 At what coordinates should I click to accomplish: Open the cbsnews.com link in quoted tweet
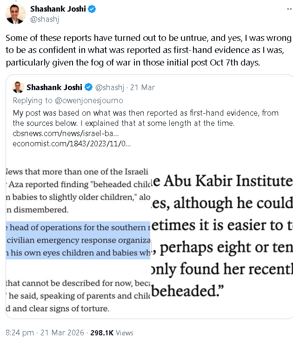pyautogui.click(x=66, y=133)
